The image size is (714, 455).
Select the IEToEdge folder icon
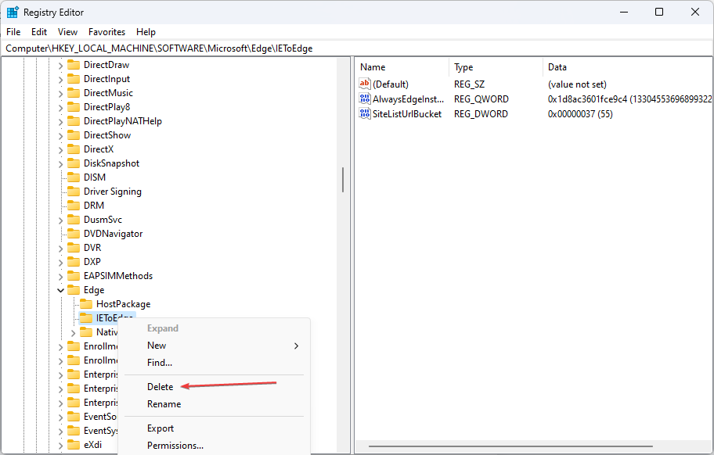pos(86,318)
